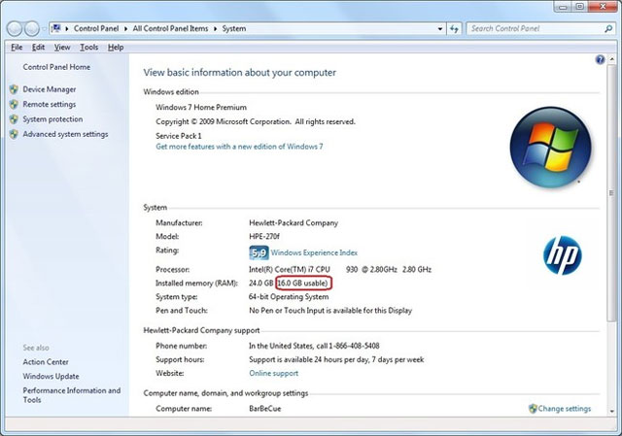Click shield icon beside Advanced system settings
622x436 pixels.
click(14, 134)
